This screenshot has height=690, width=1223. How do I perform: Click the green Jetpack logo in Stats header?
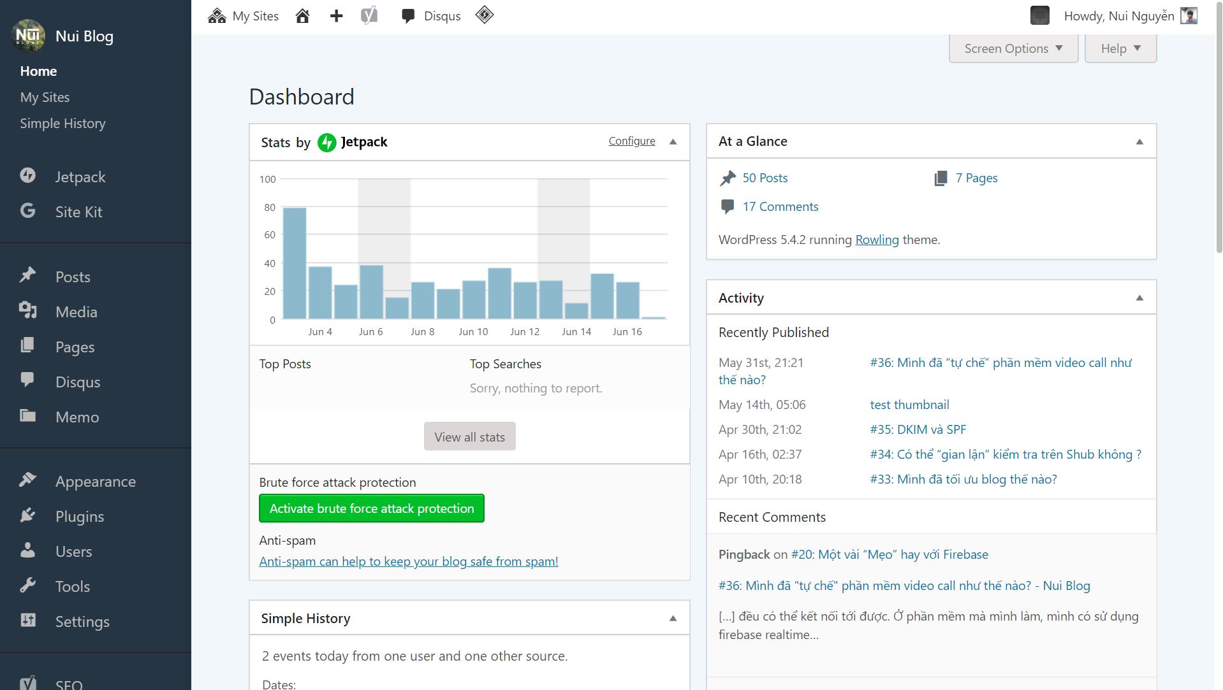click(x=326, y=142)
